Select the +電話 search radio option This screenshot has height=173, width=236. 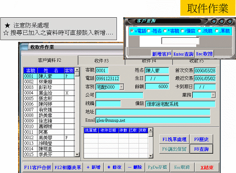(132, 31)
